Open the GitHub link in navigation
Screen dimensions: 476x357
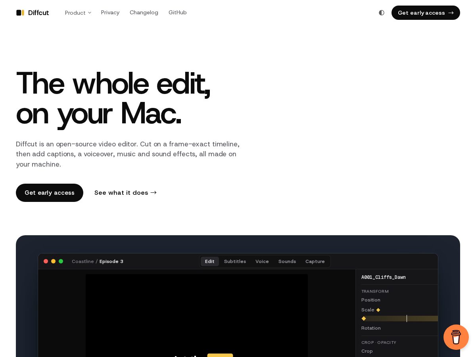coord(178,12)
